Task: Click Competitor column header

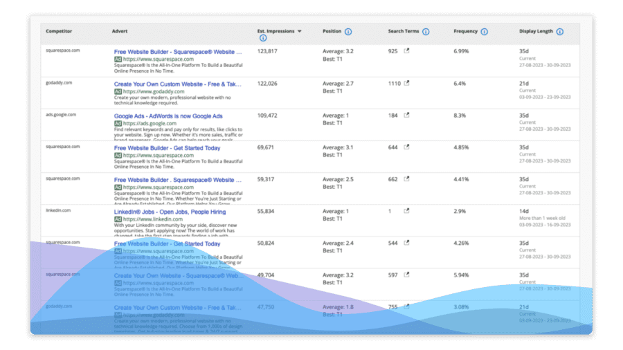Action: tap(59, 31)
